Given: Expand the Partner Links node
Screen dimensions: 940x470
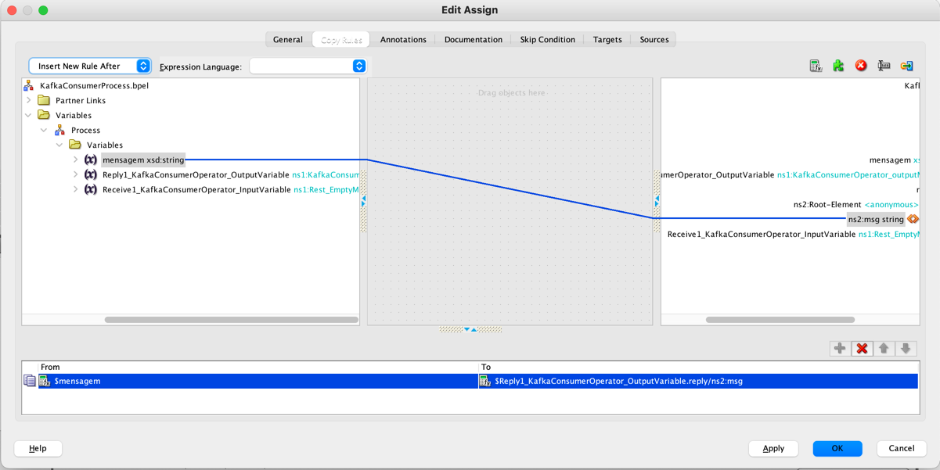Looking at the screenshot, I should coord(29,100).
